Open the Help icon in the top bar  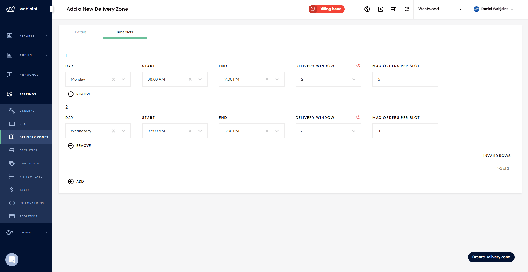367,9
